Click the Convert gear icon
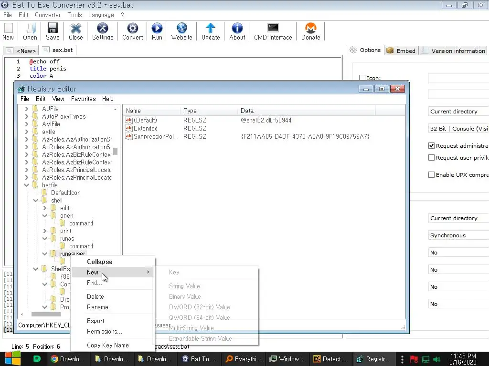Screen dimensions: 489x366 pyautogui.click(x=133, y=28)
